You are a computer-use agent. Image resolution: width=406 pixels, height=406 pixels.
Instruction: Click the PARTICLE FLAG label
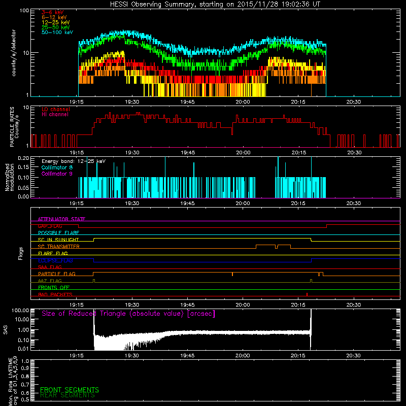(57, 274)
